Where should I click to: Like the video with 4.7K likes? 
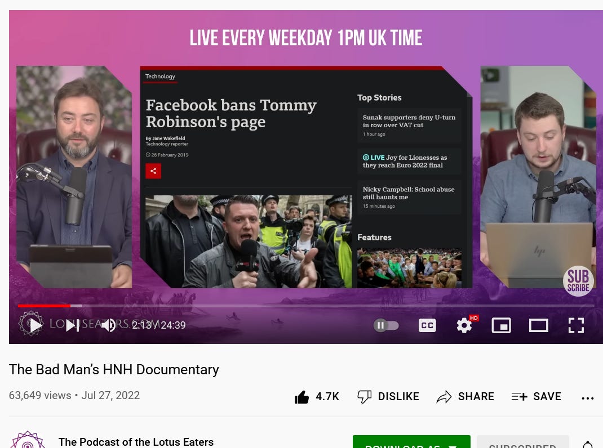click(317, 397)
